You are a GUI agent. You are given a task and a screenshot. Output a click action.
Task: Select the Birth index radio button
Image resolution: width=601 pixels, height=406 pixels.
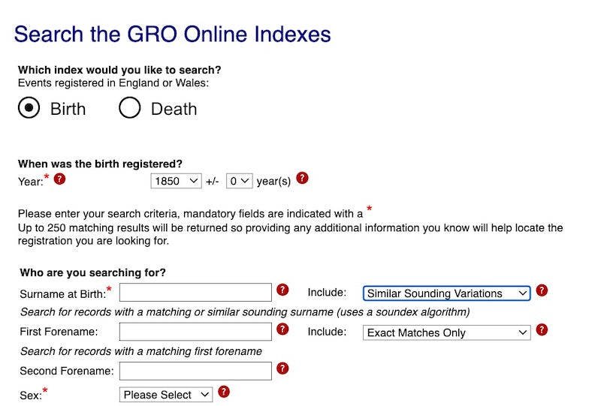[x=29, y=107]
